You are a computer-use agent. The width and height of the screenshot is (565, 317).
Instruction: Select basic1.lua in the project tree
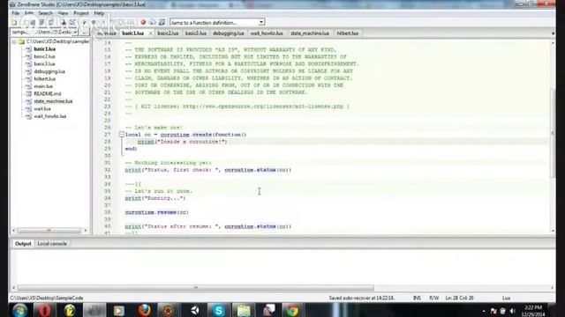click(45, 49)
